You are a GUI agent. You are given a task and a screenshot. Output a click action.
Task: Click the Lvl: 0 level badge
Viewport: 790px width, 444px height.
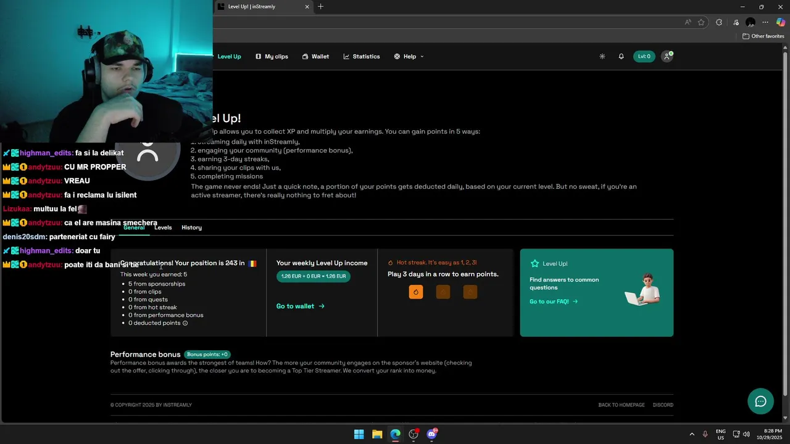(644, 56)
